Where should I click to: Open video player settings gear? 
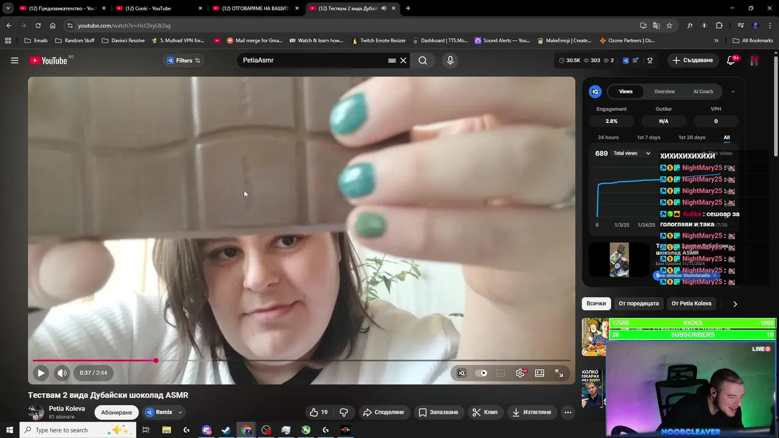tap(520, 373)
